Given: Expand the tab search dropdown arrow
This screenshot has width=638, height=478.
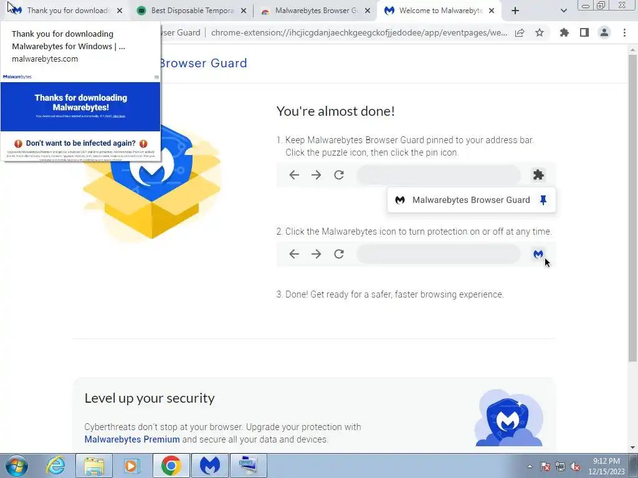Looking at the screenshot, I should click(563, 11).
